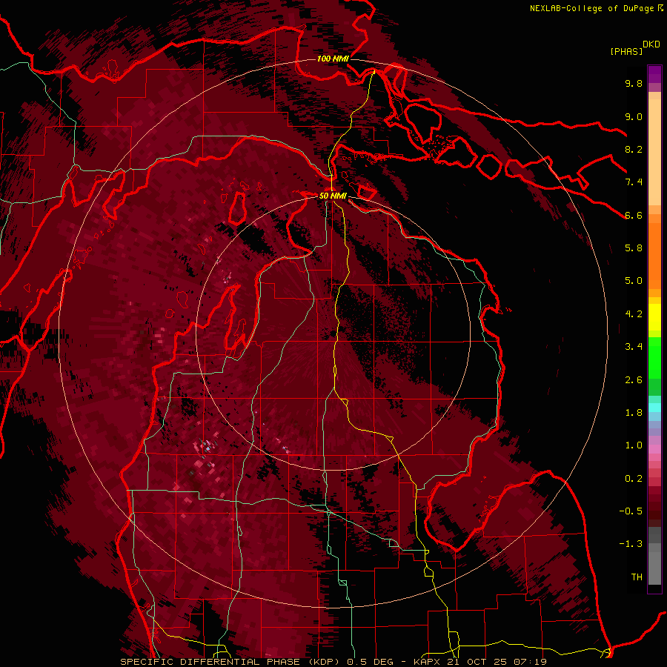Click the 1.0 value on the color scale
This screenshot has height=667, width=667.
[x=634, y=445]
